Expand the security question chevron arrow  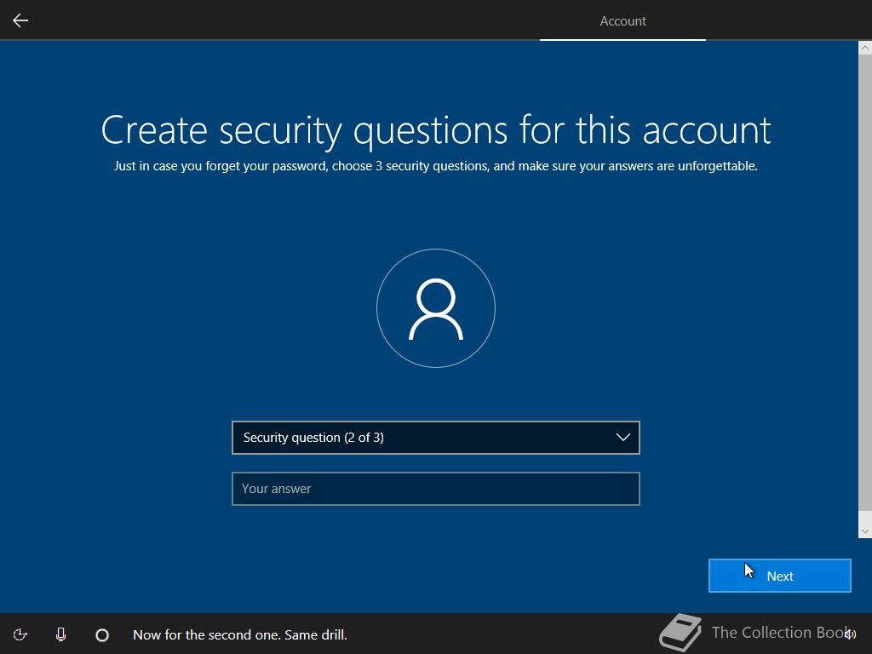coord(622,438)
